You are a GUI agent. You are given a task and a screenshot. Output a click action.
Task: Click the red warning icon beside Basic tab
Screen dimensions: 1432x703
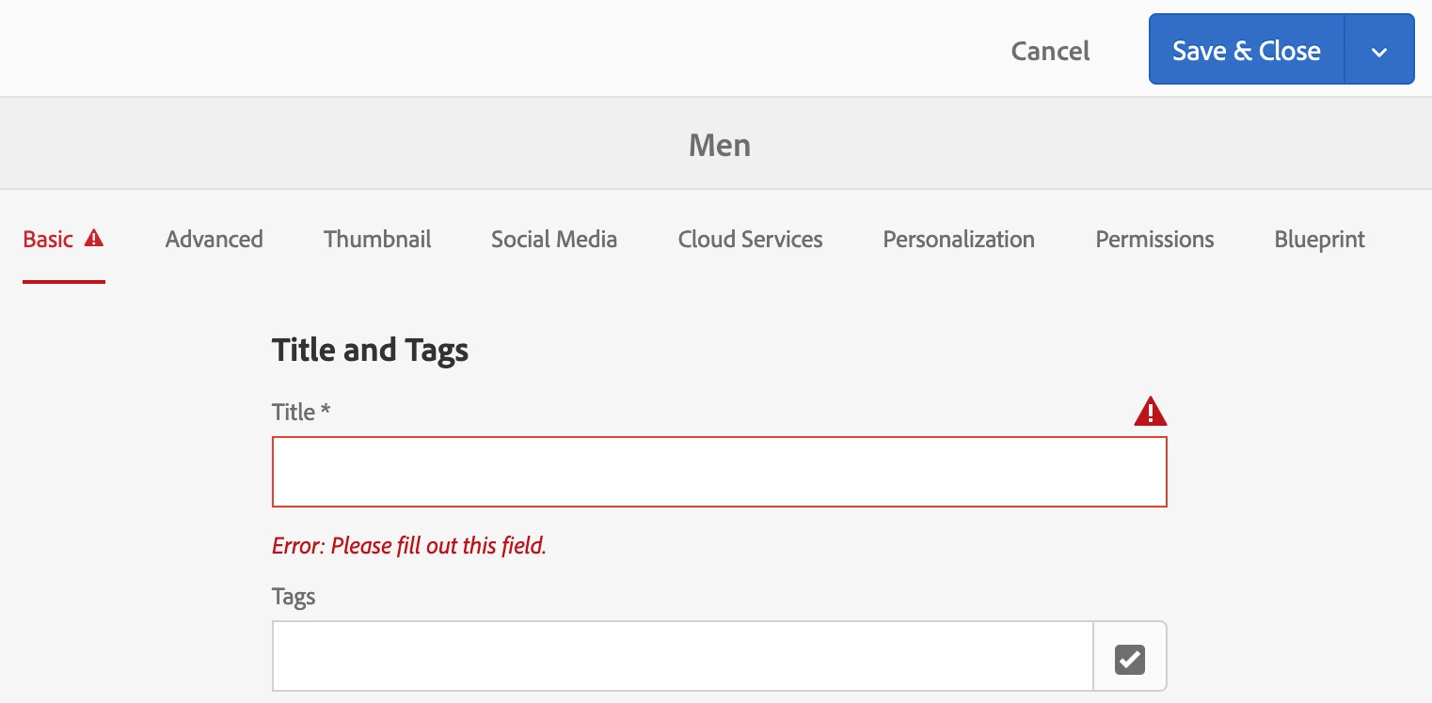pos(94,239)
